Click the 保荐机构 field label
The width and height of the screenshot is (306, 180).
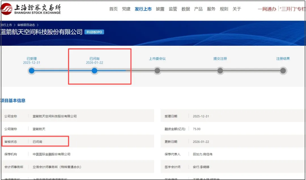click(11, 154)
